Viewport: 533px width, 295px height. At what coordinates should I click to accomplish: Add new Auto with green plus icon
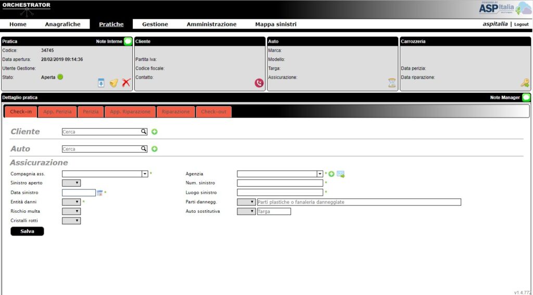[x=155, y=149]
